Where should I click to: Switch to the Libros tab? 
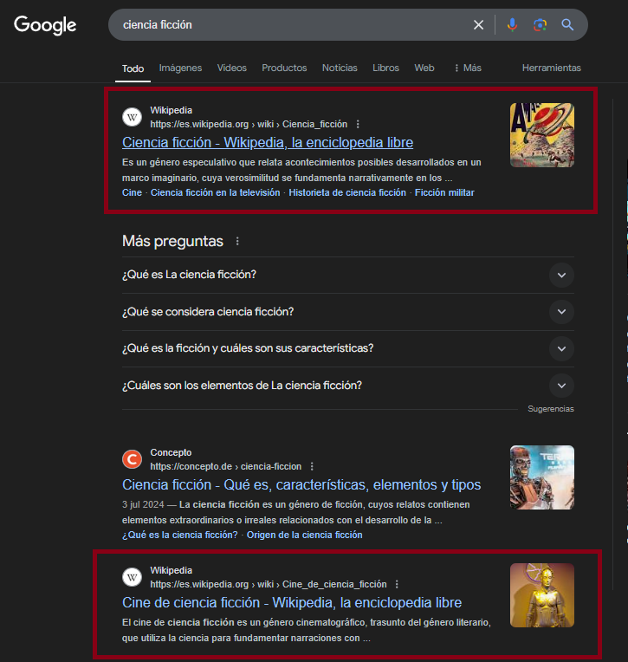pyautogui.click(x=385, y=68)
